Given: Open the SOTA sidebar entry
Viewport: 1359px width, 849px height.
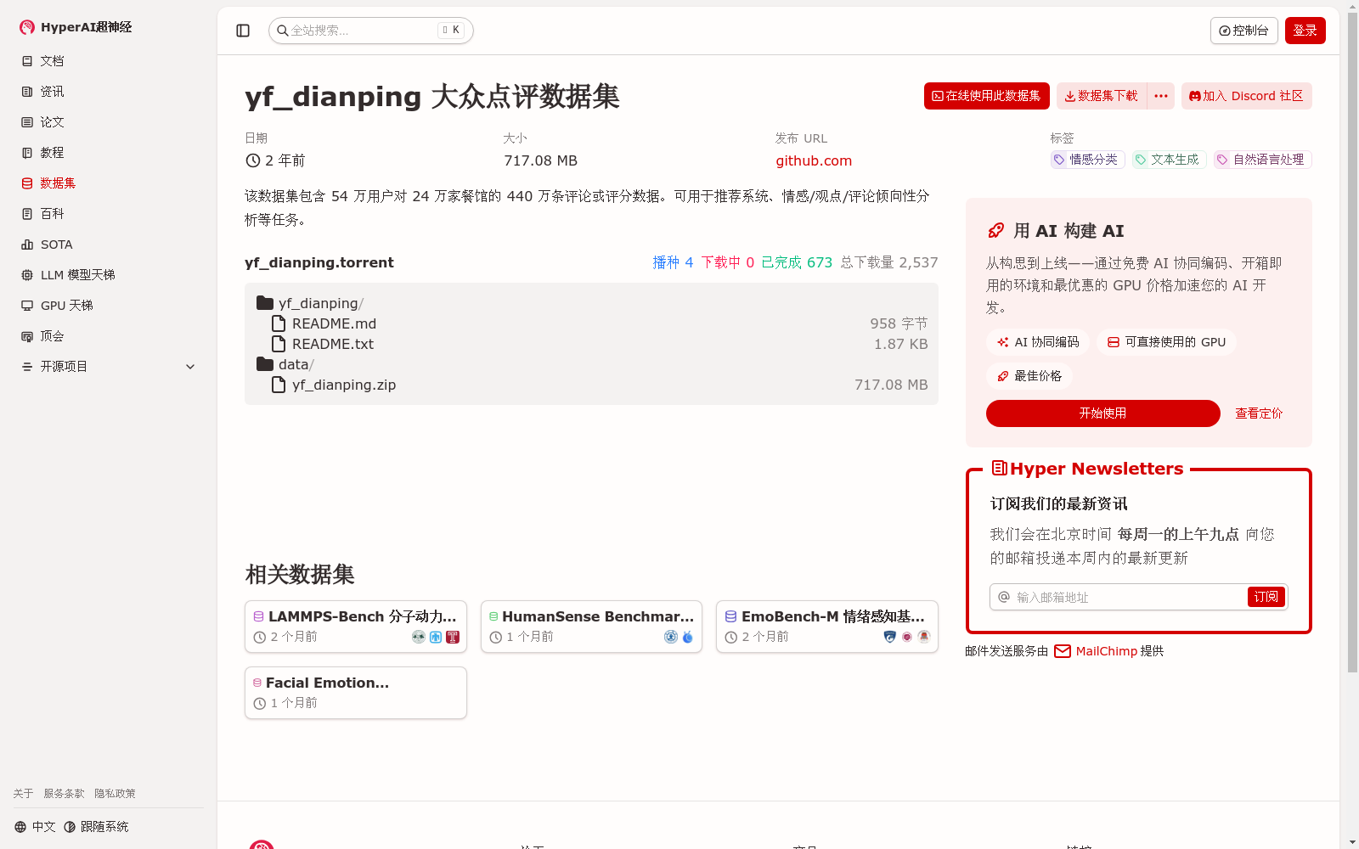Looking at the screenshot, I should click(x=109, y=245).
